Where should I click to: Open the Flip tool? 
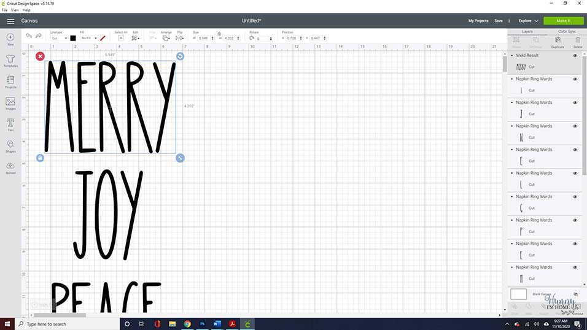(180, 38)
